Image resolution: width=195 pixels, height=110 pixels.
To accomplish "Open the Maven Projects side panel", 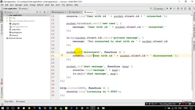I will 194,31.
